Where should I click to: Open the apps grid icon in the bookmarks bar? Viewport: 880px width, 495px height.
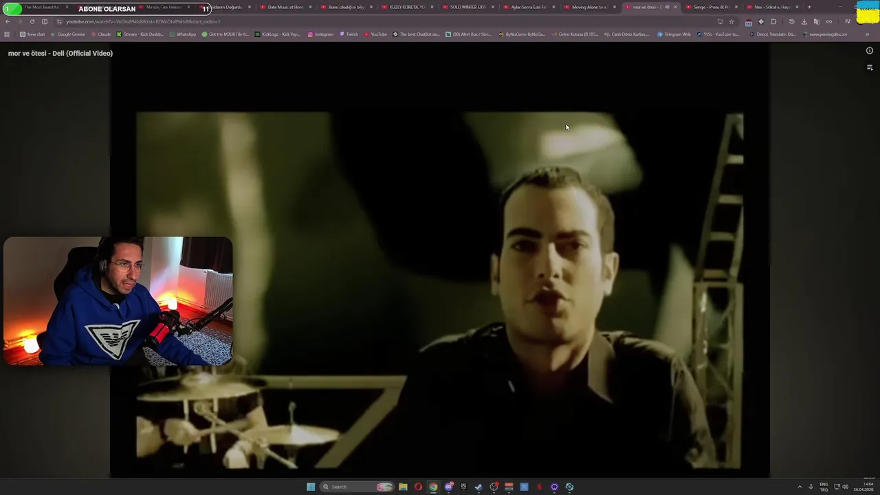pyautogui.click(x=7, y=34)
